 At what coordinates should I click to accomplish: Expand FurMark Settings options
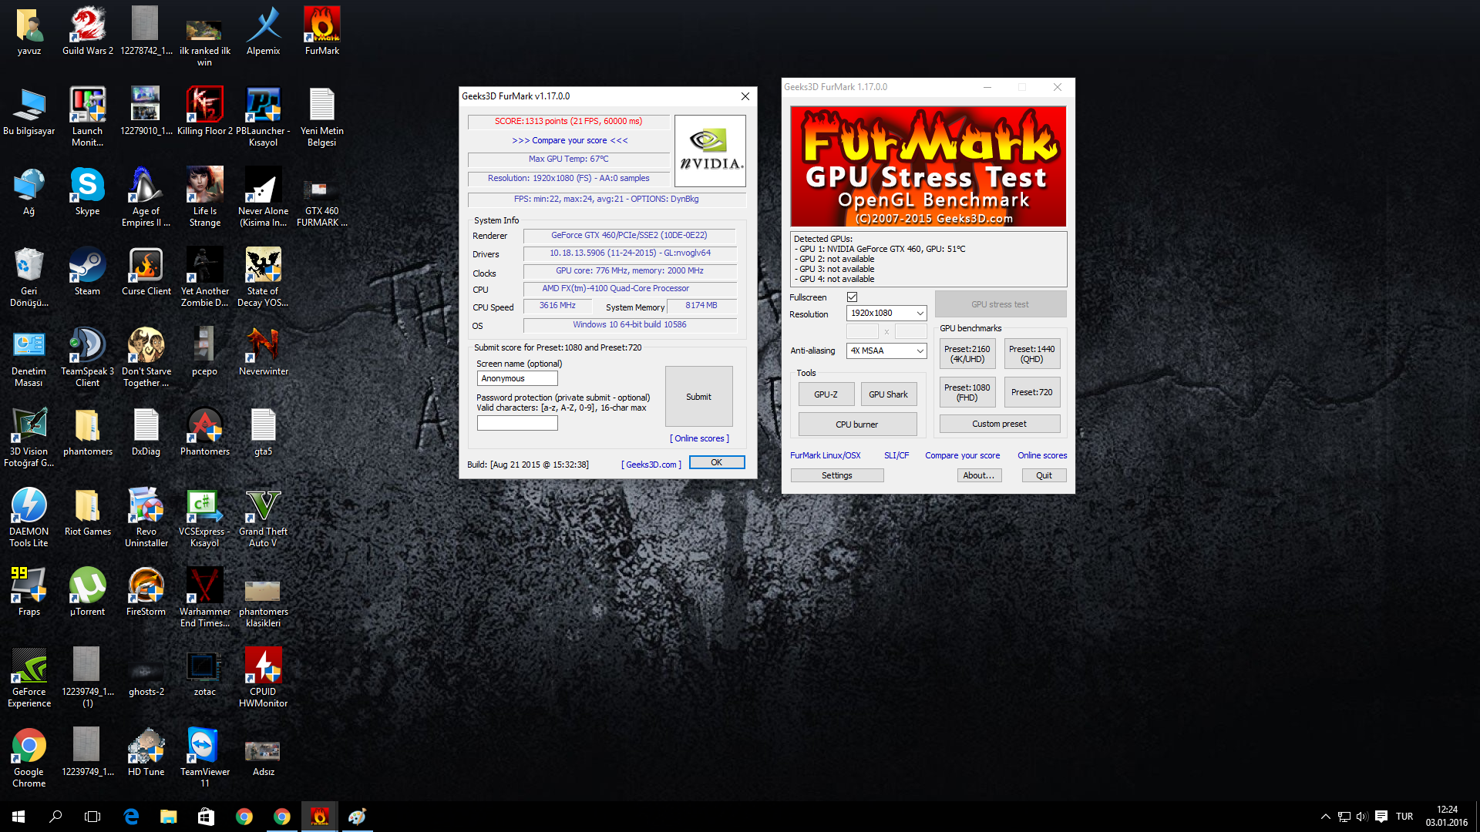(x=836, y=475)
